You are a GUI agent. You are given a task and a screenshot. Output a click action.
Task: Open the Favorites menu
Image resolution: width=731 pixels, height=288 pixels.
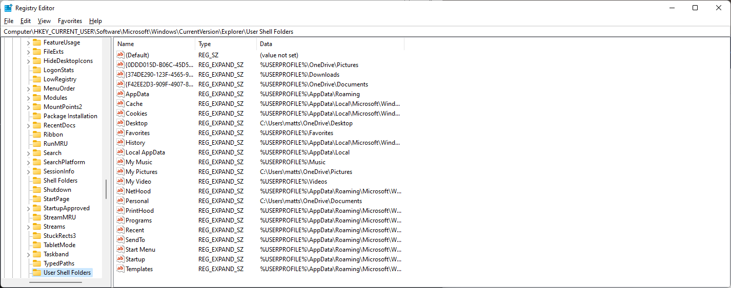pyautogui.click(x=70, y=21)
